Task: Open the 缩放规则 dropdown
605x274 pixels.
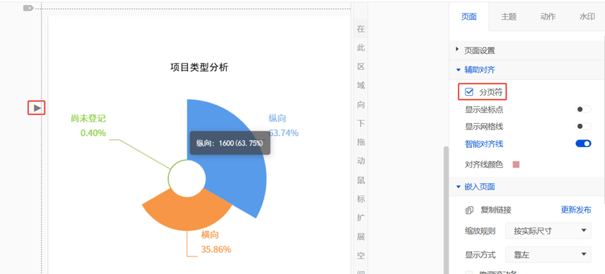Action: click(548, 231)
